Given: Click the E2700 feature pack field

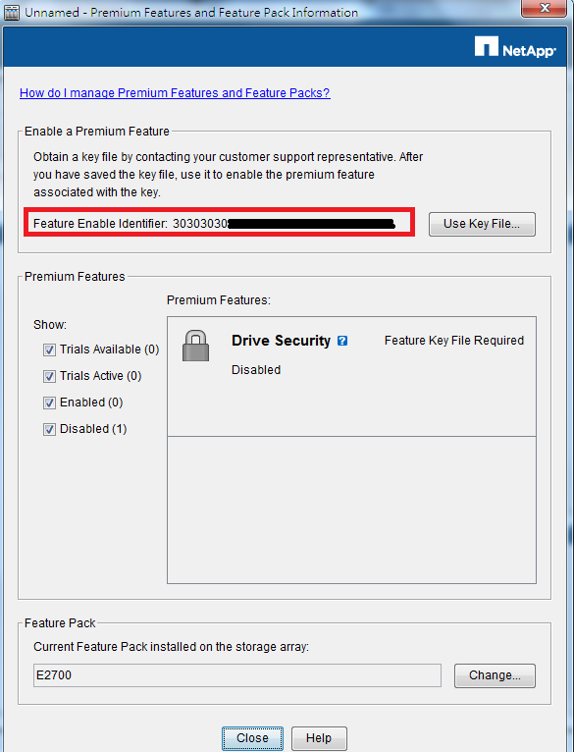Looking at the screenshot, I should 236,675.
